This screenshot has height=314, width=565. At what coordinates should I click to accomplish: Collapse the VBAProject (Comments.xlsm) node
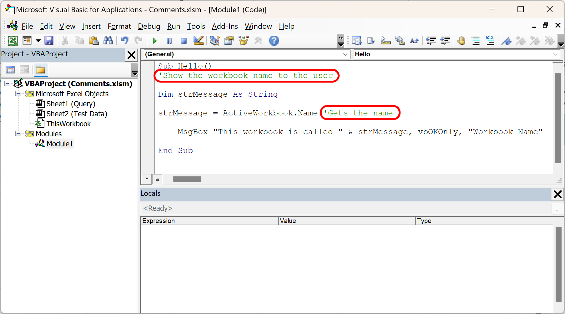pos(7,84)
